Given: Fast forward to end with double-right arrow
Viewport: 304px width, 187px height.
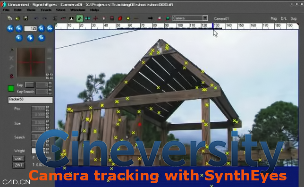Looking at the screenshot, I should click(50, 29).
